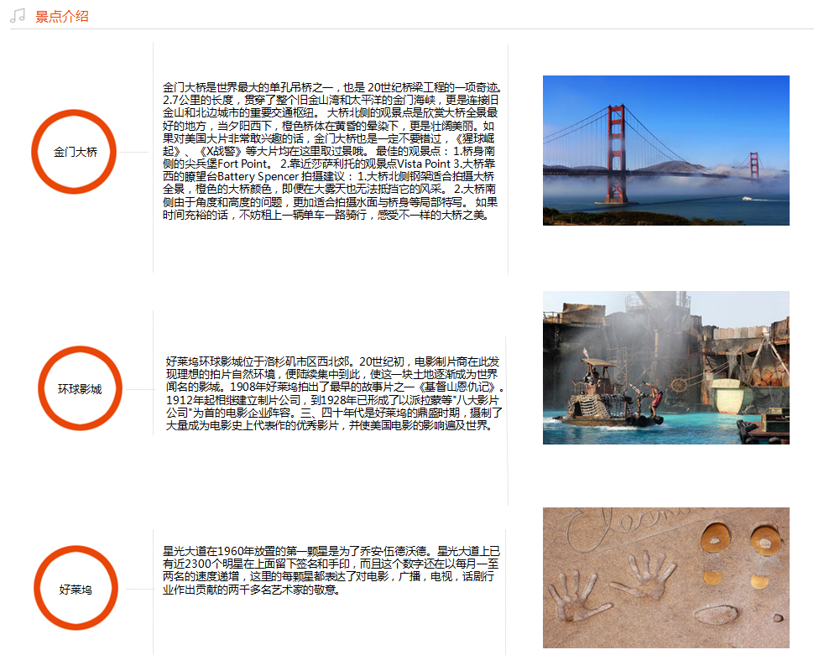
Task: Click the 星光大道 description paragraph
Action: 331,571
